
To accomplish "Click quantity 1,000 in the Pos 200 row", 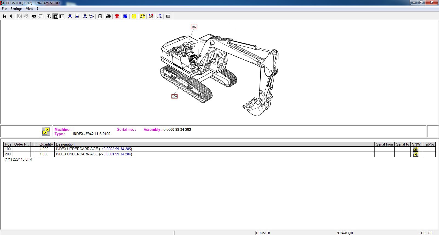I will [44, 154].
